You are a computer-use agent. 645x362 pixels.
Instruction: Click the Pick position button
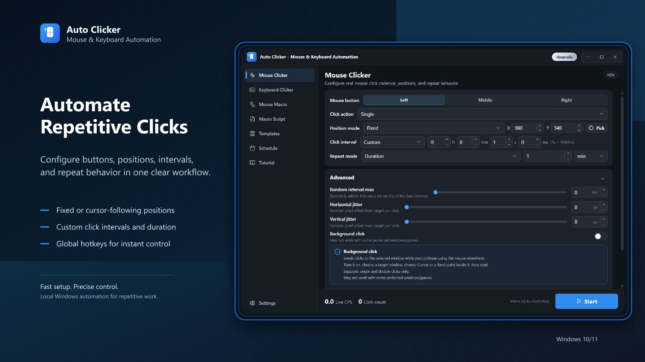point(597,128)
